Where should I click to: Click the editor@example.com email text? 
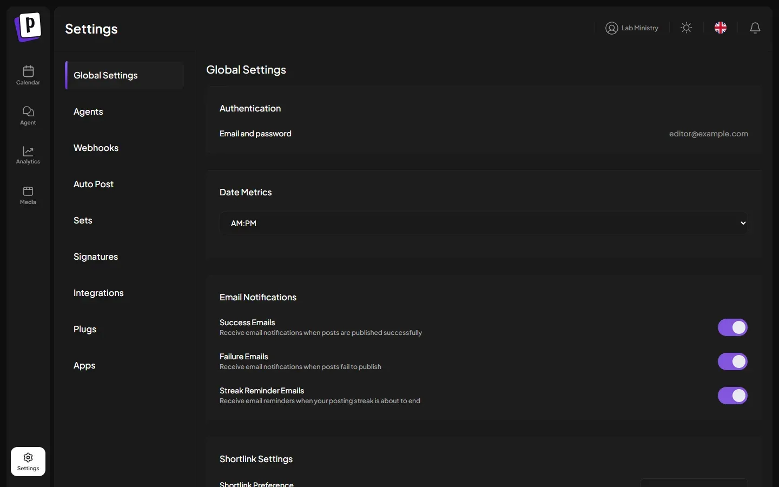(709, 134)
